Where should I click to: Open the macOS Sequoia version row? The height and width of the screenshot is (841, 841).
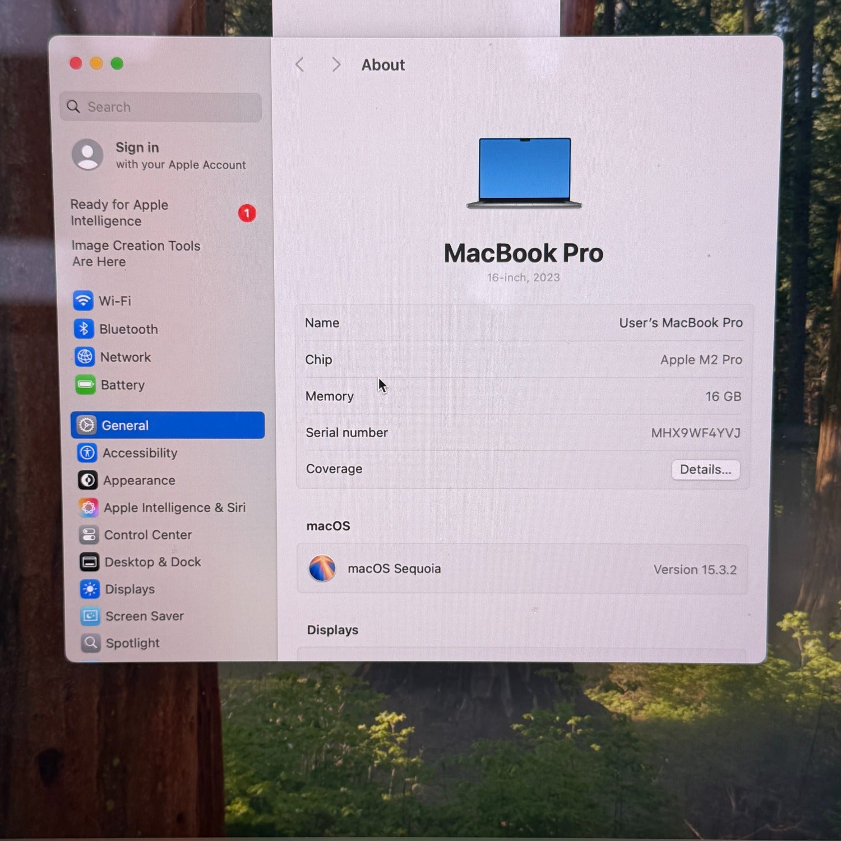coord(522,569)
